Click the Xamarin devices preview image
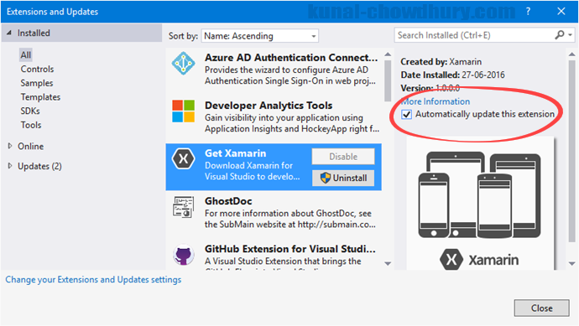579x326 pixels. (x=480, y=204)
